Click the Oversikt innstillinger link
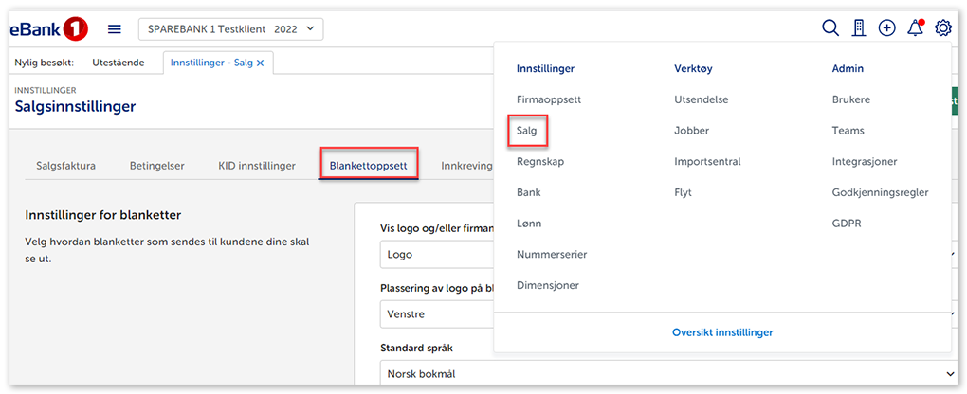Viewport: 967px width, 394px height. [721, 332]
